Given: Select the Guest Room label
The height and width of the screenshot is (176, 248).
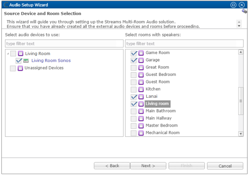Looking at the screenshot, I should [158, 82].
